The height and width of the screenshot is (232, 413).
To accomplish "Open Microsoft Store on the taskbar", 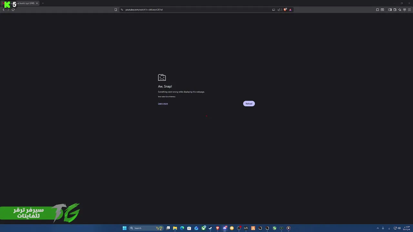I will (189, 228).
